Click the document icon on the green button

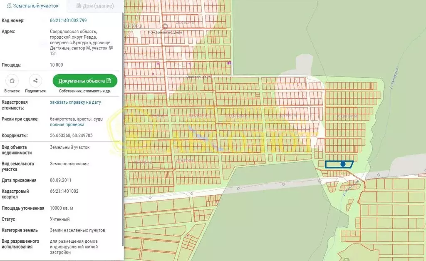pos(109,81)
